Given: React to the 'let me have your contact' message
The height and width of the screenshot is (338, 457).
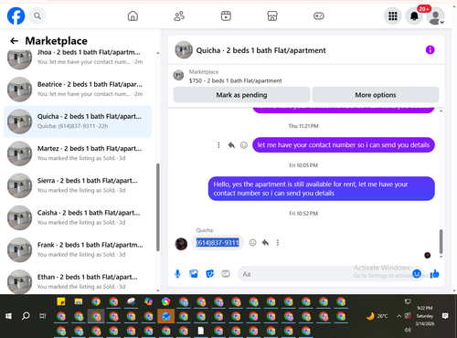Looking at the screenshot, I should click(x=244, y=145).
